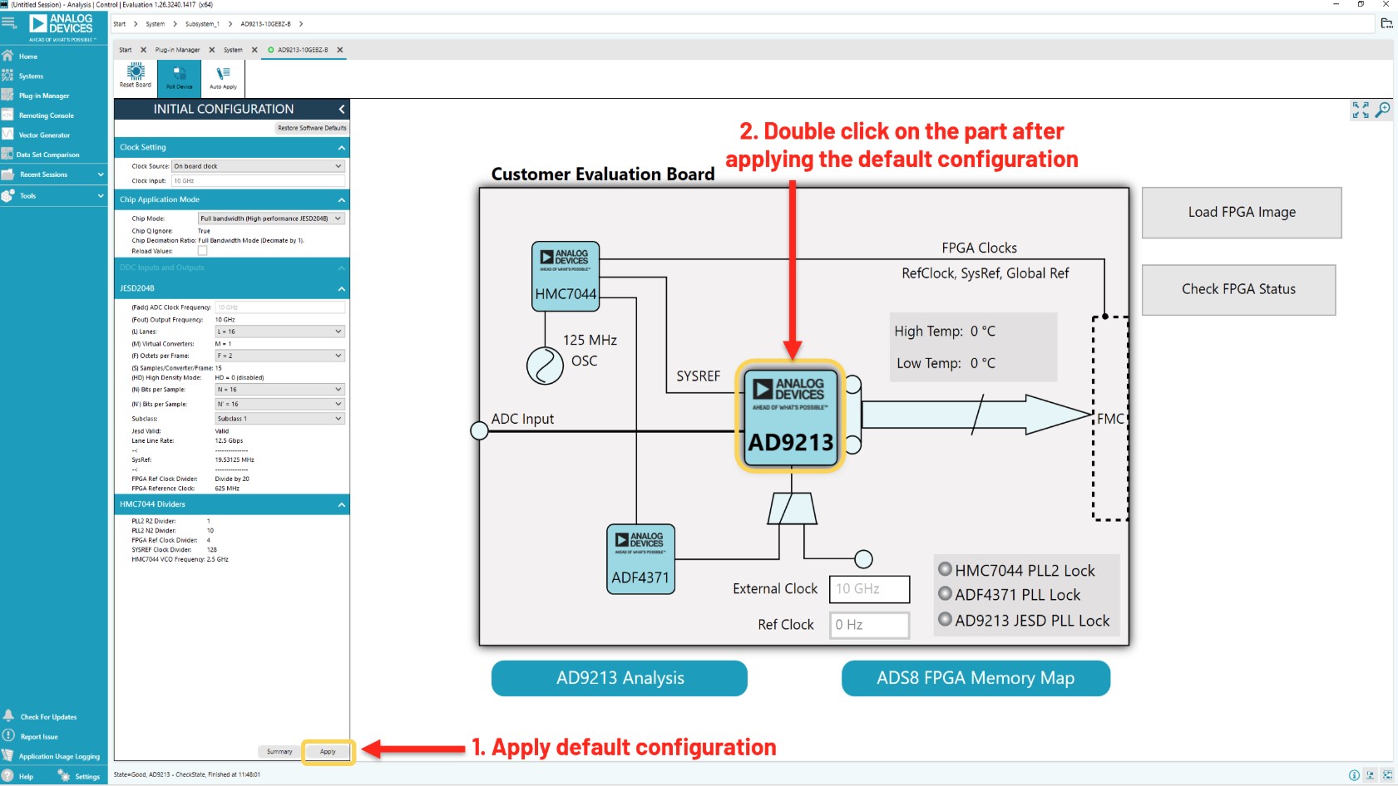Click the HMC7044 PLL2 Lock indicator

pos(945,569)
